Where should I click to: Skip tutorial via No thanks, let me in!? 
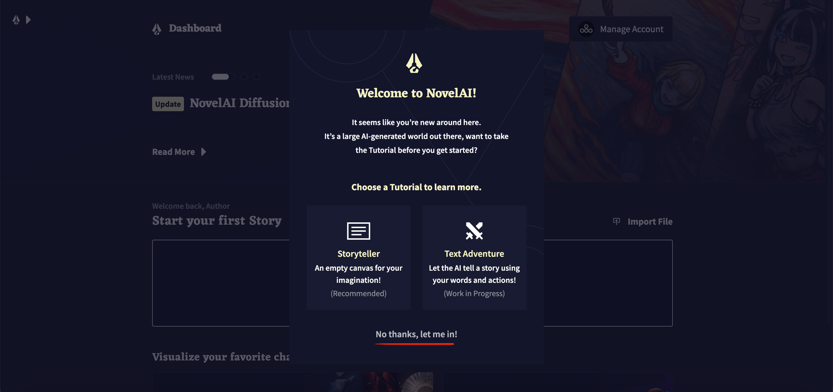(x=416, y=334)
